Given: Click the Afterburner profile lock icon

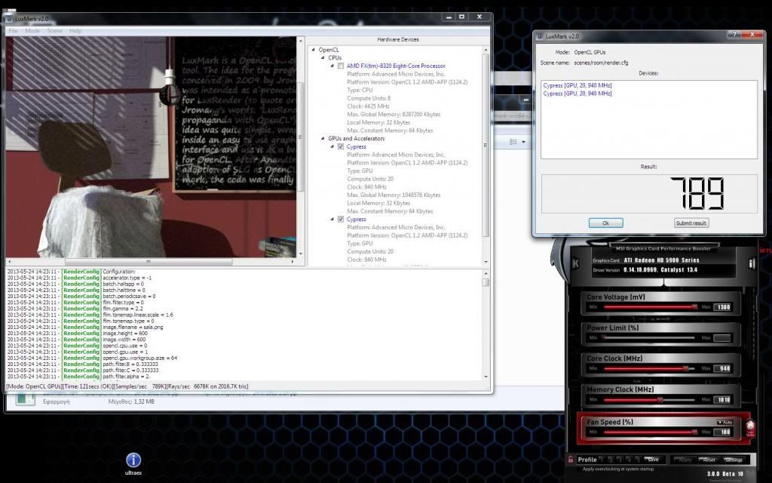Looking at the screenshot, I should coord(571,460).
